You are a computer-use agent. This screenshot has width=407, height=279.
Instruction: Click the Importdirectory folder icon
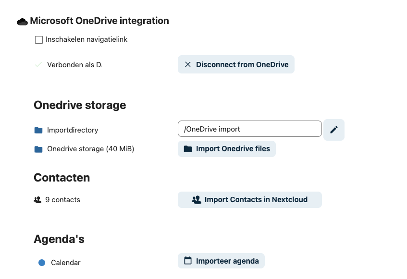point(38,130)
